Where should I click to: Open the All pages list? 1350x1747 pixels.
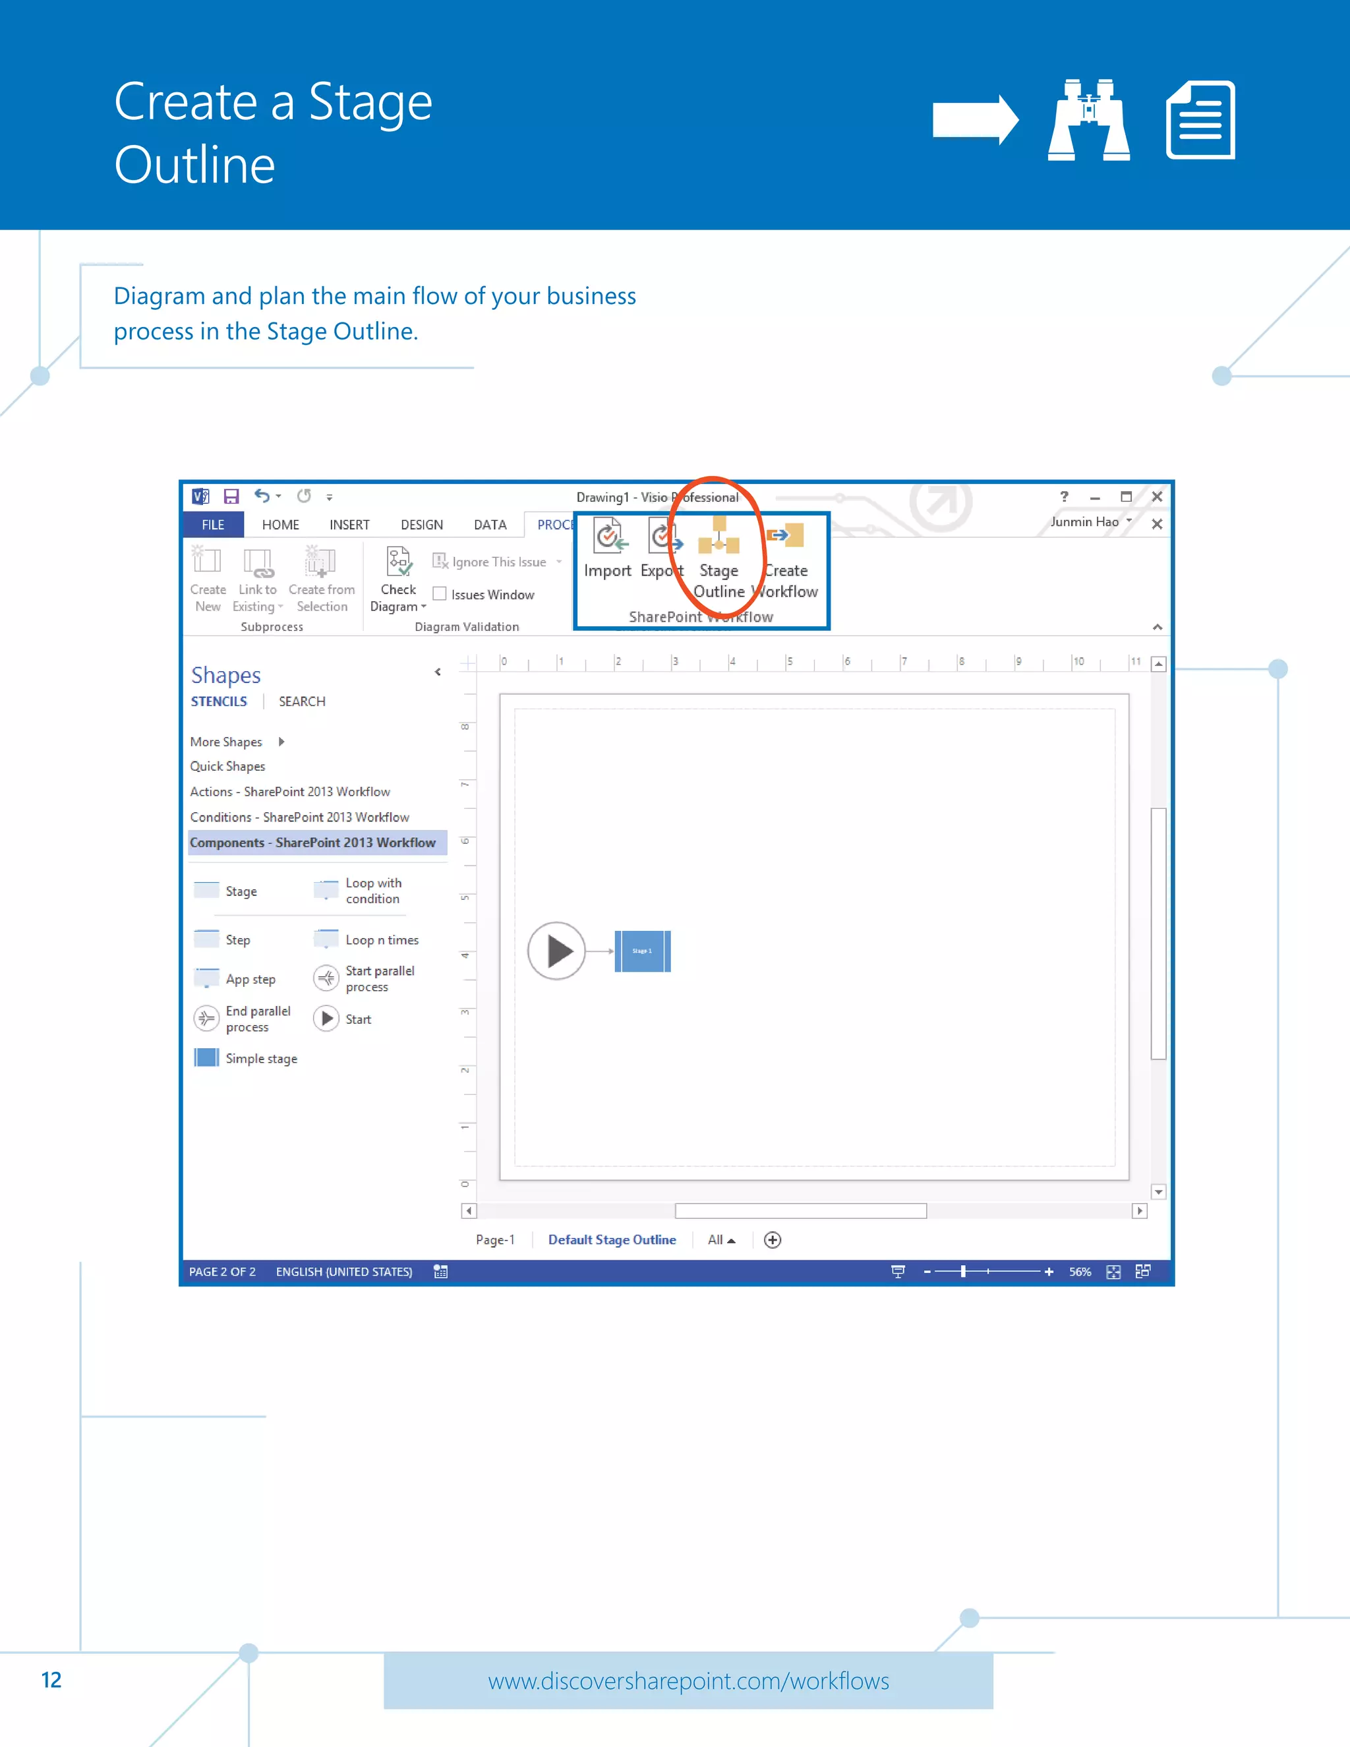coord(721,1240)
